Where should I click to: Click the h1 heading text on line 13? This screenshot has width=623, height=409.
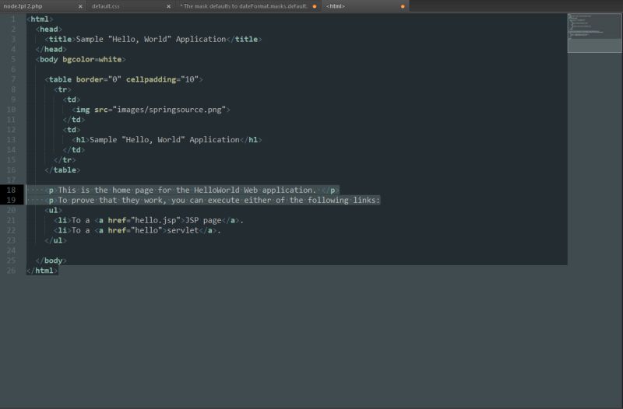164,140
